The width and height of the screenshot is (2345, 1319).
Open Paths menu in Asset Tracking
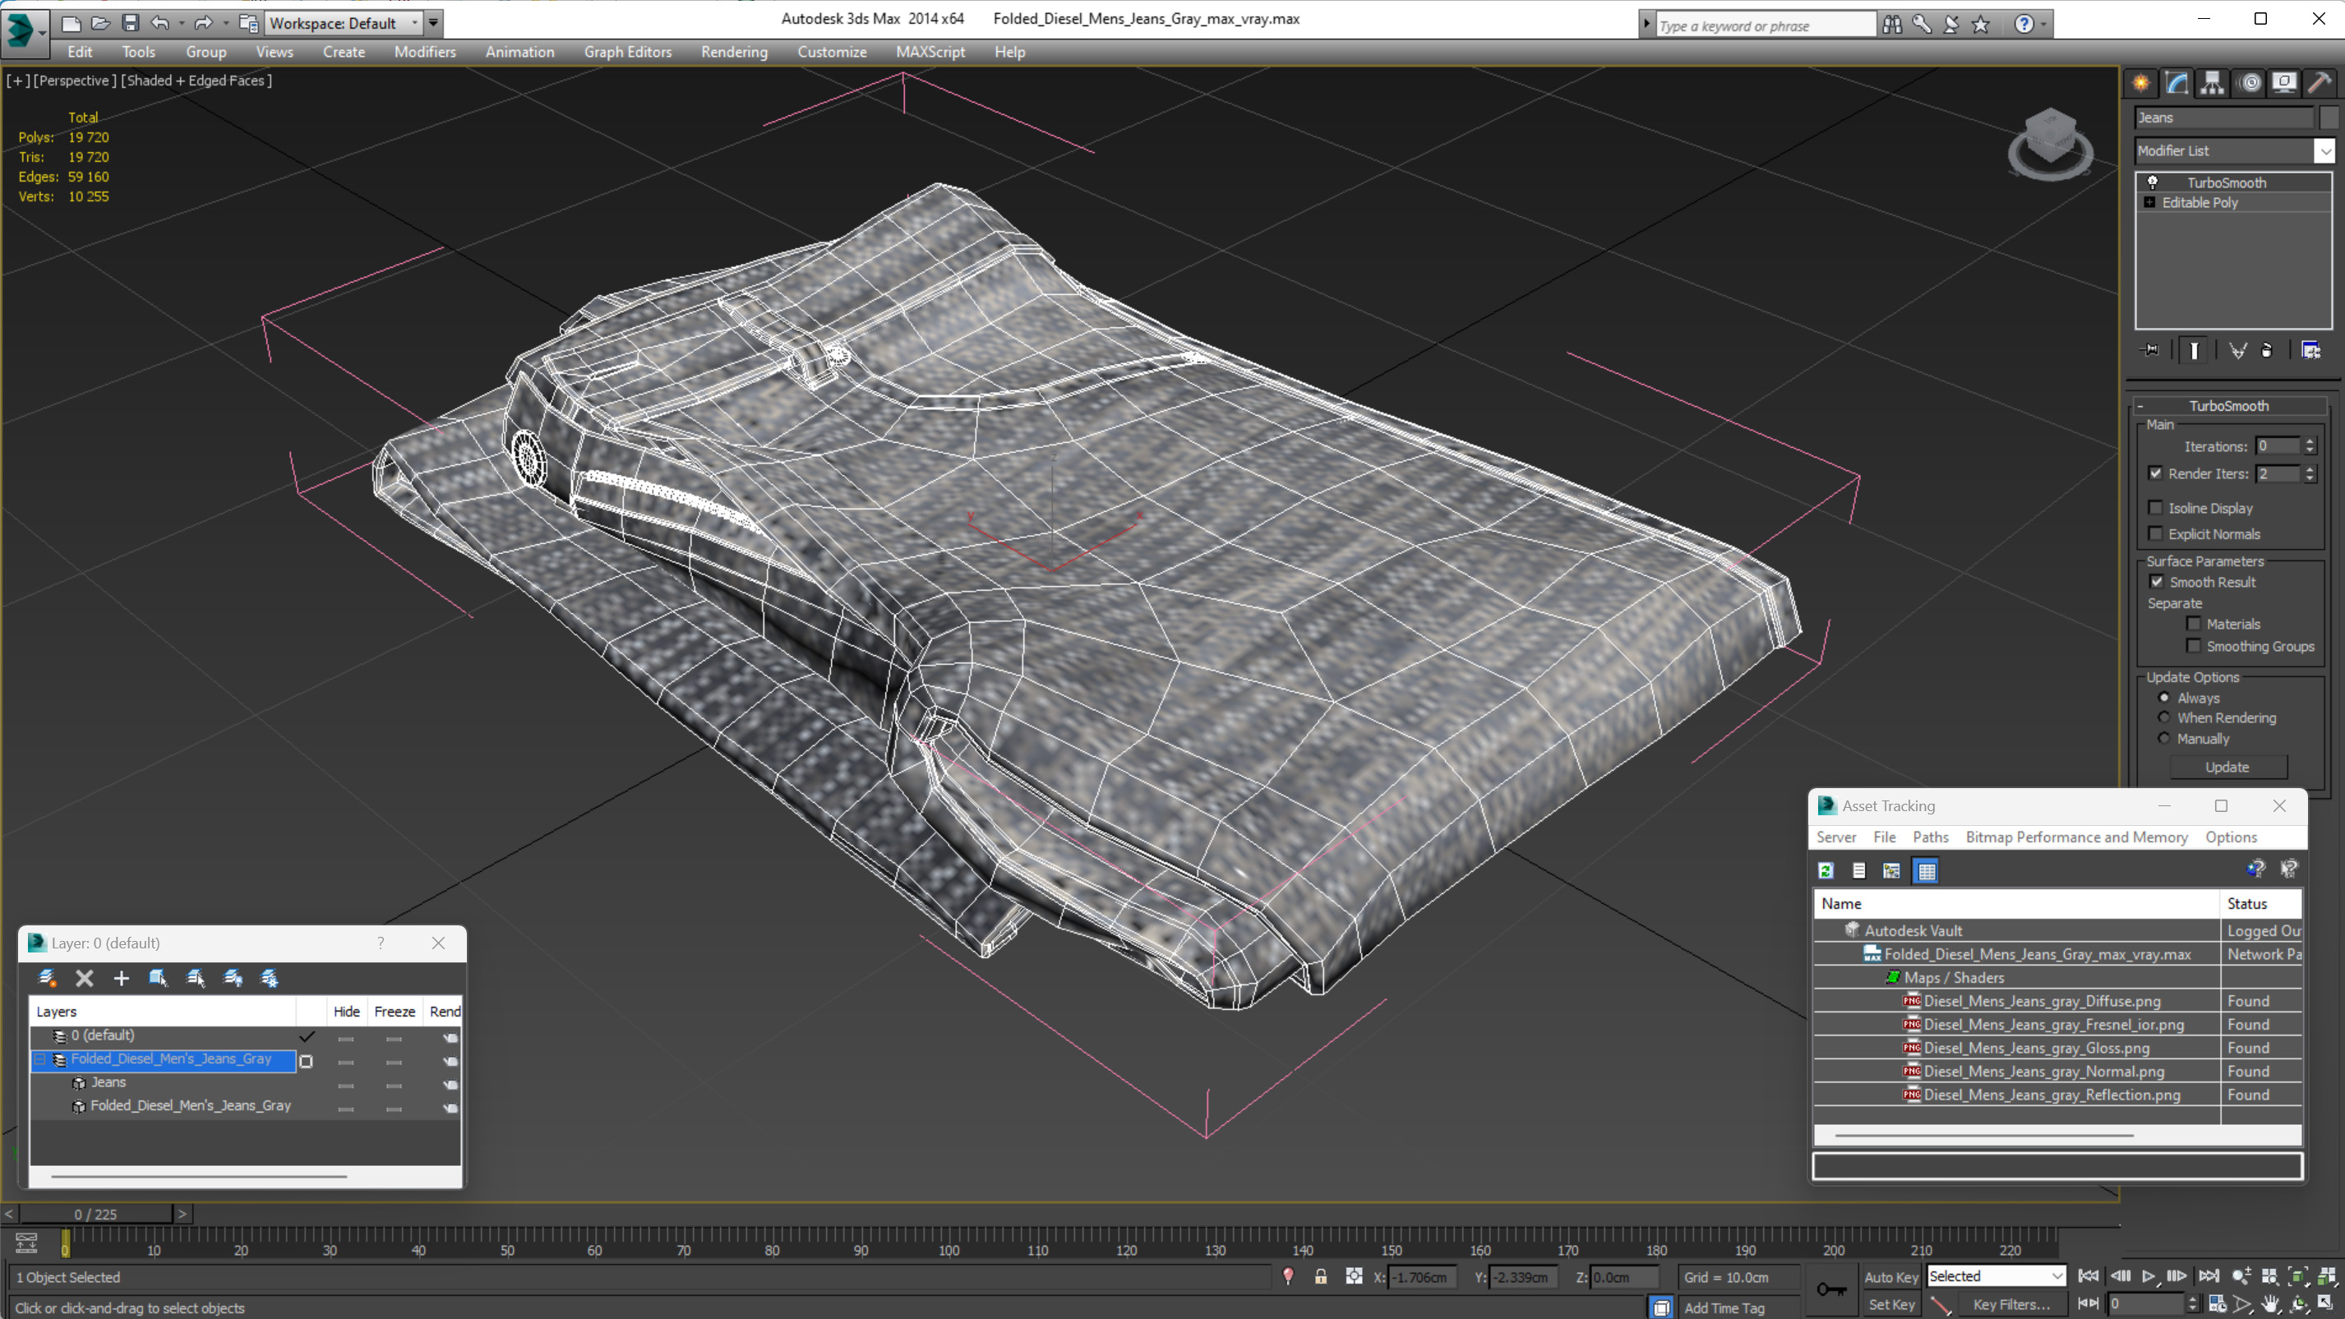click(1930, 837)
